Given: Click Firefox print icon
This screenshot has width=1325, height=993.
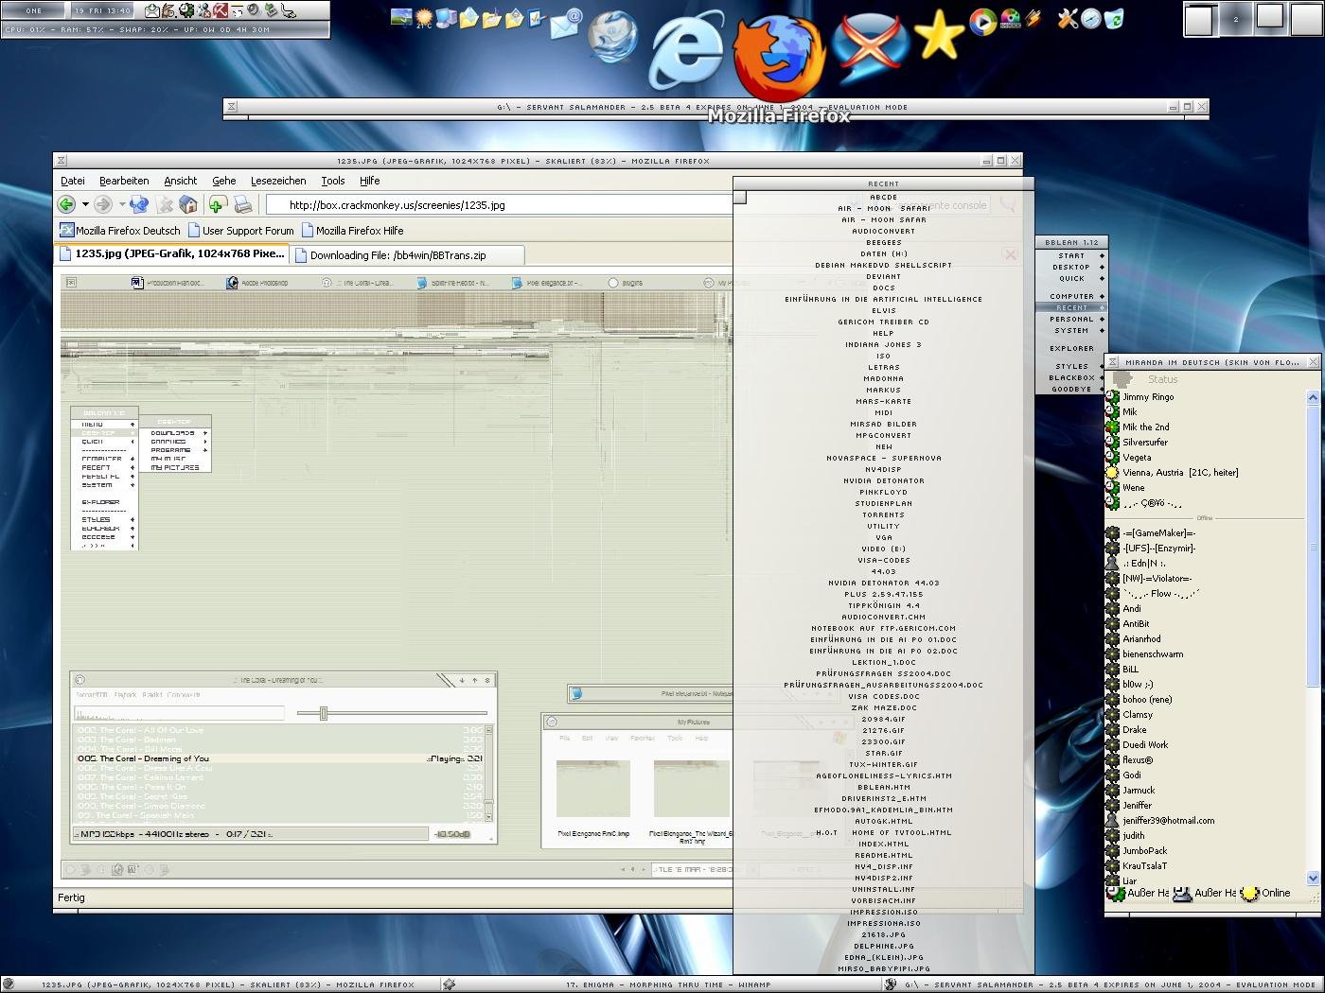Looking at the screenshot, I should pyautogui.click(x=243, y=204).
